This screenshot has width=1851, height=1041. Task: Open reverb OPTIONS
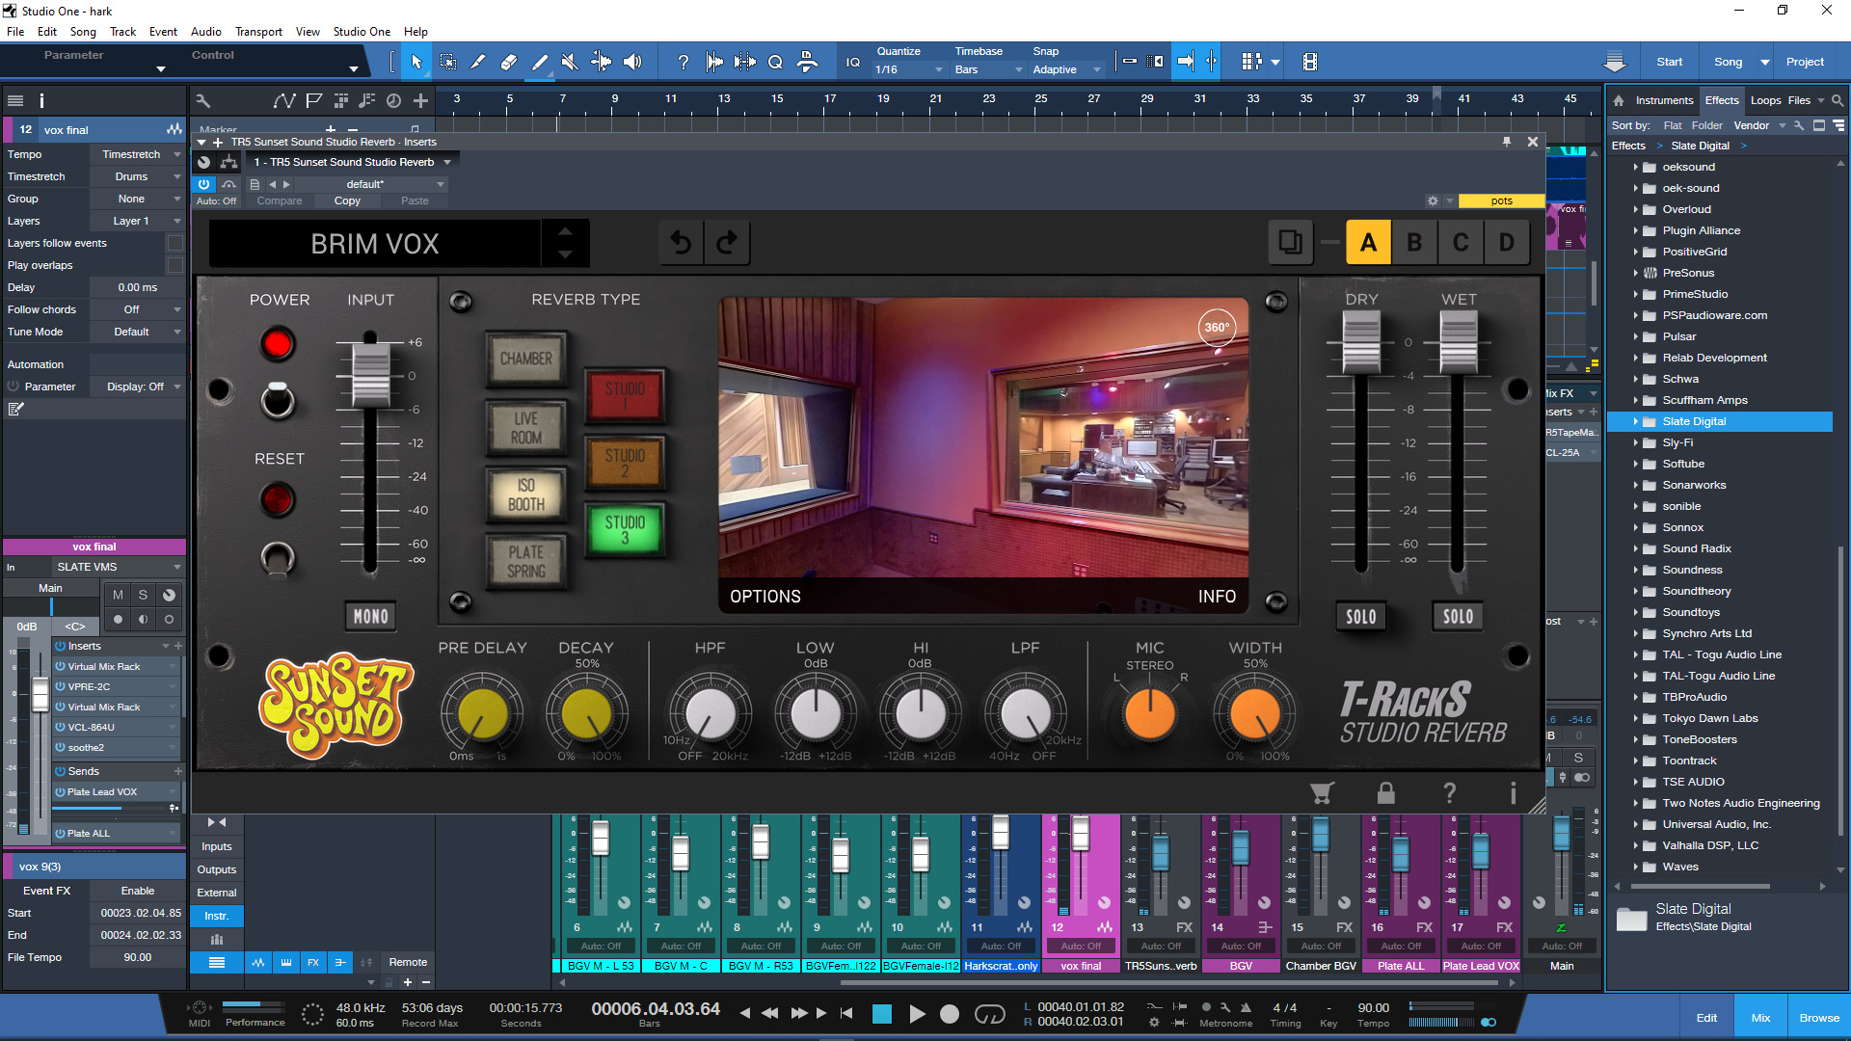(765, 597)
